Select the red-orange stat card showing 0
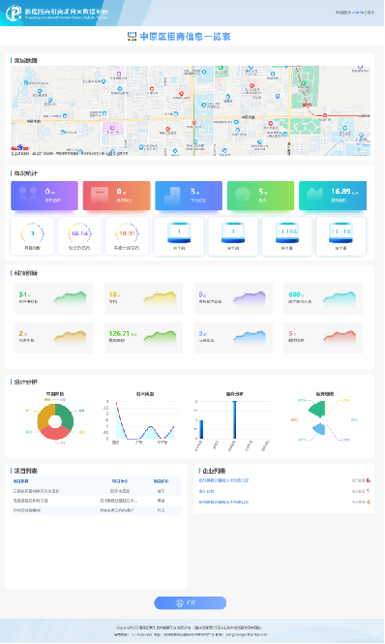The height and width of the screenshot is (644, 385). point(117,196)
